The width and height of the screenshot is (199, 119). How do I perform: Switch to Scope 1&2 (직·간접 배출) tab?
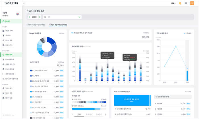tap(36, 25)
